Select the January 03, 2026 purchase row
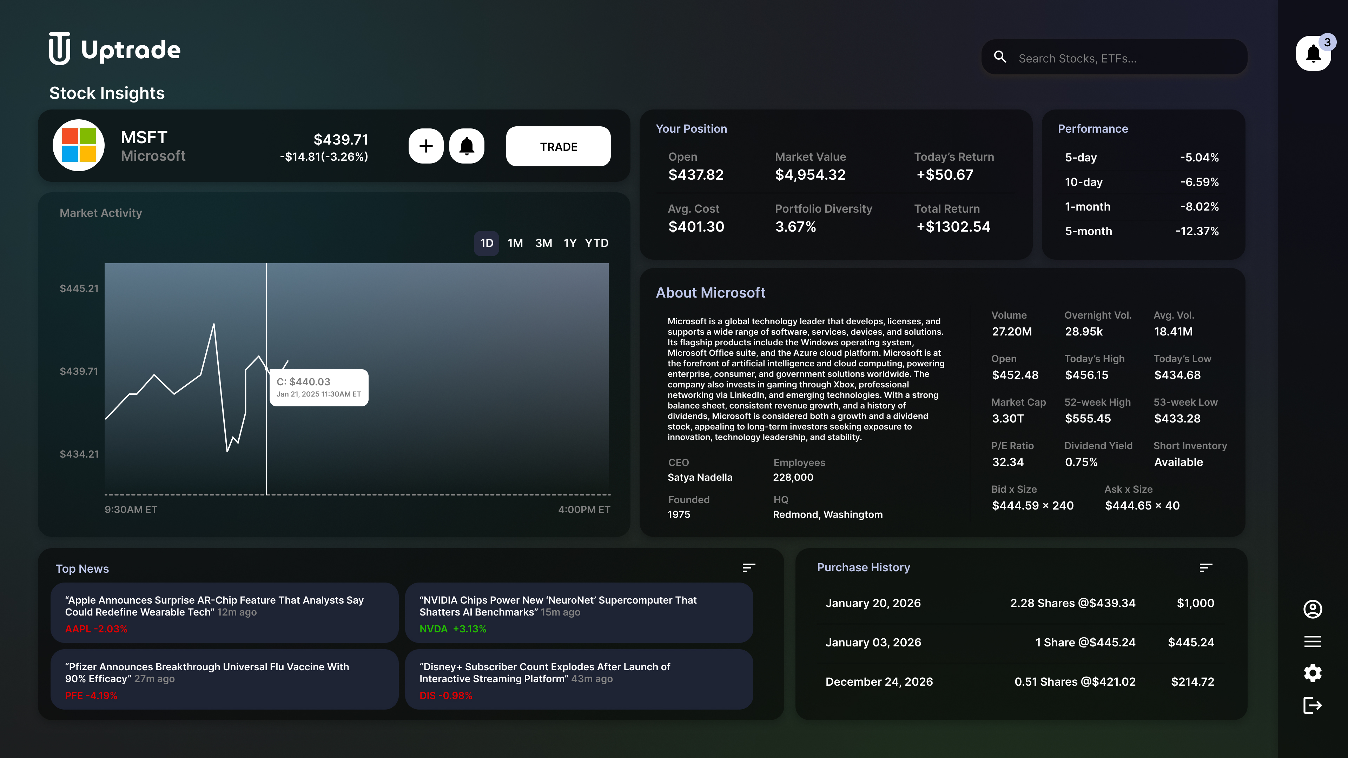This screenshot has height=758, width=1348. point(1020,643)
